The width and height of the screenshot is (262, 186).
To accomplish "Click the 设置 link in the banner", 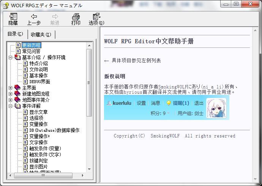I will (x=141, y=103).
